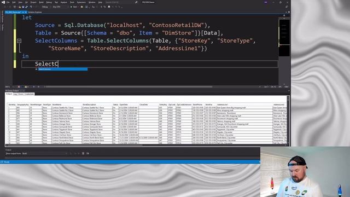
Task: Navigate backward arrow in editor status strip
Action: click(34, 86)
